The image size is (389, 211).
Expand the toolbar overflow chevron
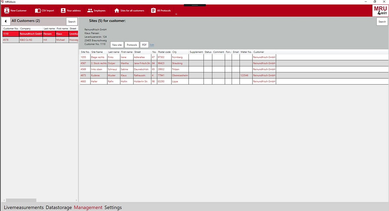tap(176, 14)
